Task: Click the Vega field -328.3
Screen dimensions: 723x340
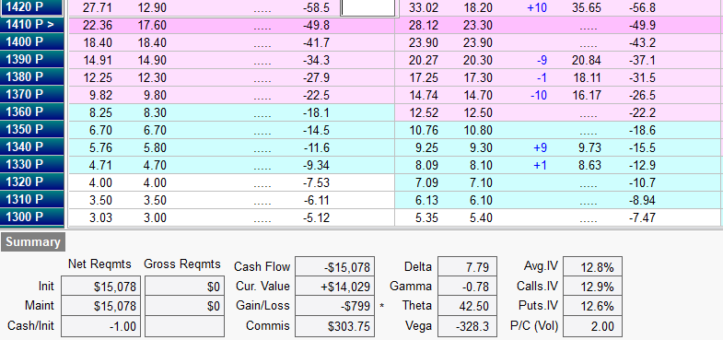Action: [x=467, y=326]
